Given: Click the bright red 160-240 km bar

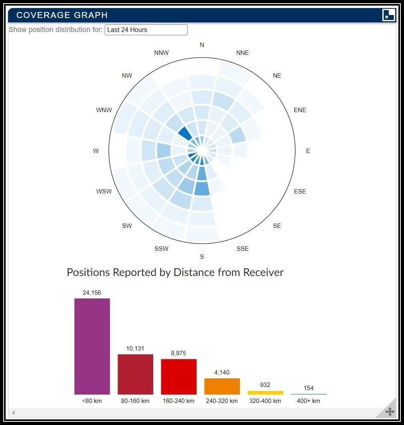Looking at the screenshot, I should click(179, 377).
